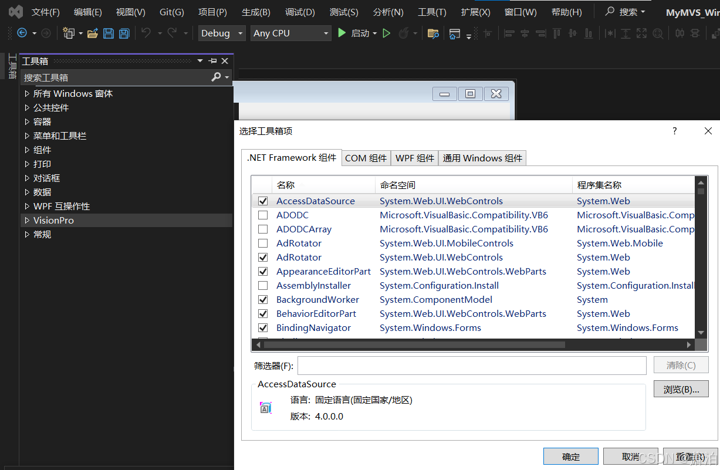
Task: Click the help question mark in dialog
Action: (x=675, y=131)
